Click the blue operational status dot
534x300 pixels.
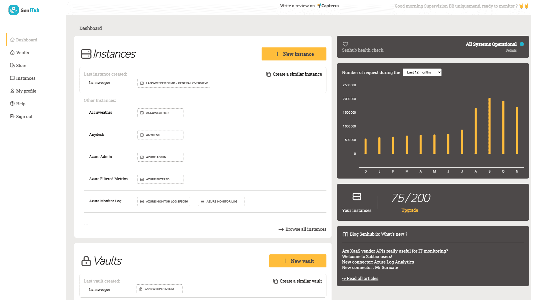point(522,44)
